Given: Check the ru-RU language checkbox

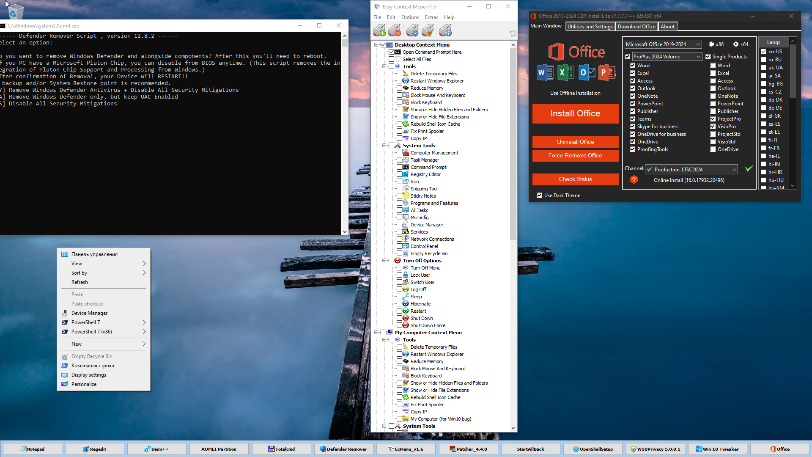Looking at the screenshot, I should click(x=764, y=60).
